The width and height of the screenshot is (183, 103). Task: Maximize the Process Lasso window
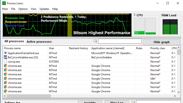(x=168, y=3)
